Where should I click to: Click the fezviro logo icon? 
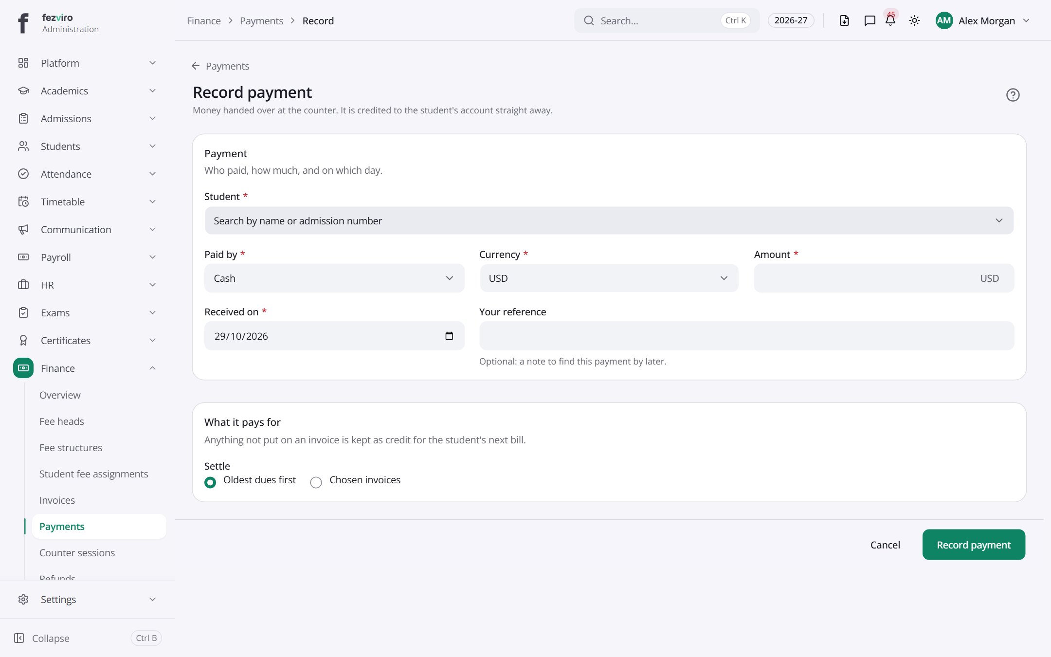pos(23,22)
